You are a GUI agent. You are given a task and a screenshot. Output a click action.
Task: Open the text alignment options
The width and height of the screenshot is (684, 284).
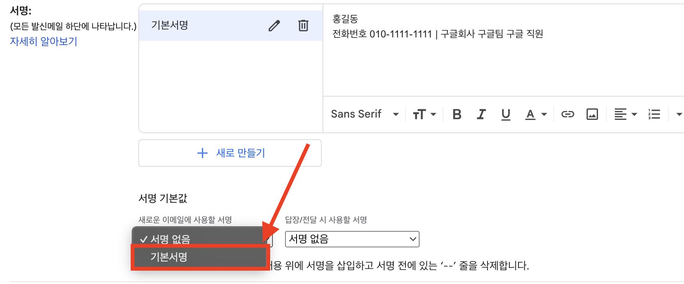pyautogui.click(x=625, y=114)
